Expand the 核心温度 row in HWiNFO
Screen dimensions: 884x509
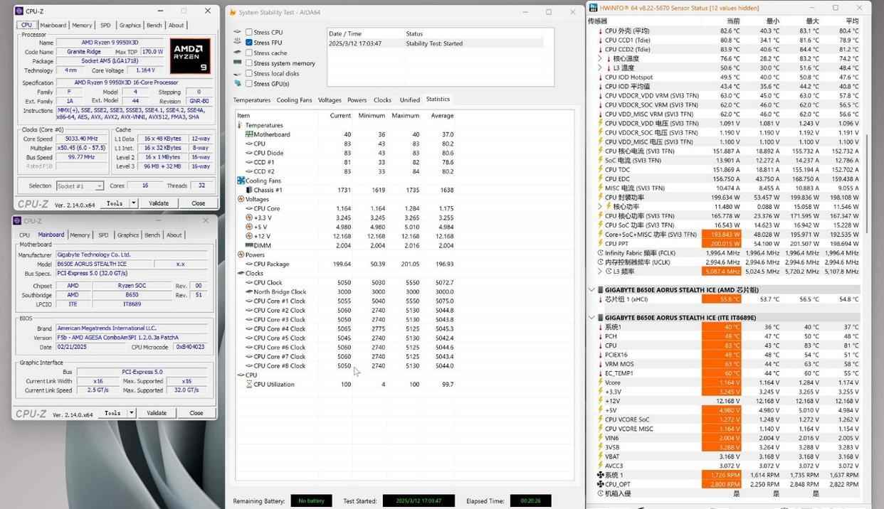[x=600, y=58]
